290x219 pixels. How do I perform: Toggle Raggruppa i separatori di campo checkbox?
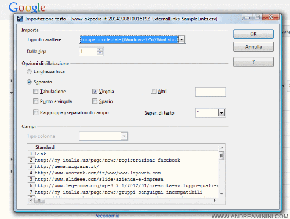click(36, 112)
